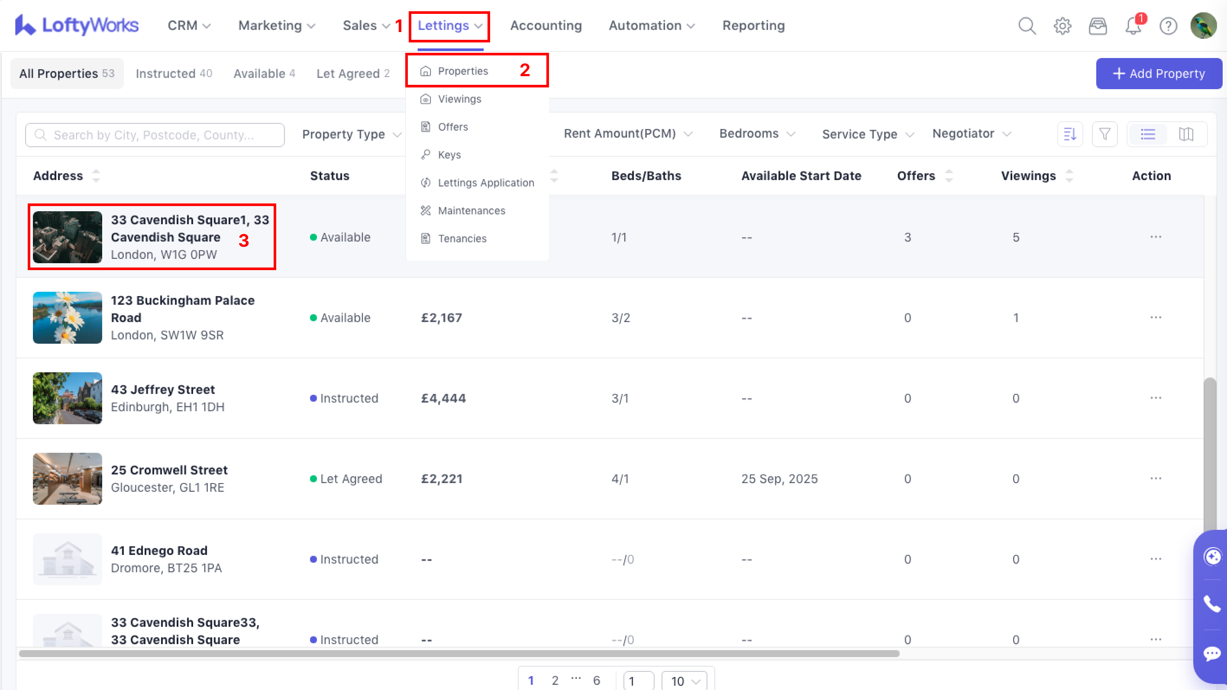1227x690 pixels.
Task: Open the inbox tray icon
Action: click(x=1098, y=26)
